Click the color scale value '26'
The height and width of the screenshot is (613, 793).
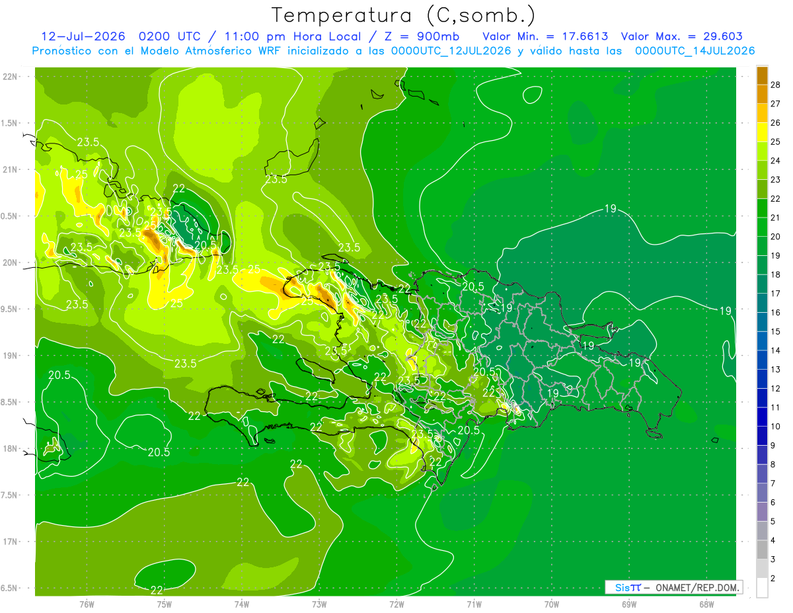pos(776,122)
